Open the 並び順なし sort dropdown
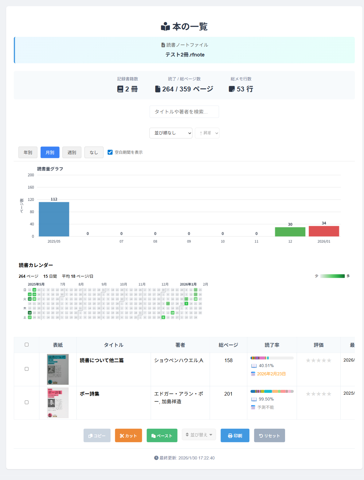 coord(171,133)
